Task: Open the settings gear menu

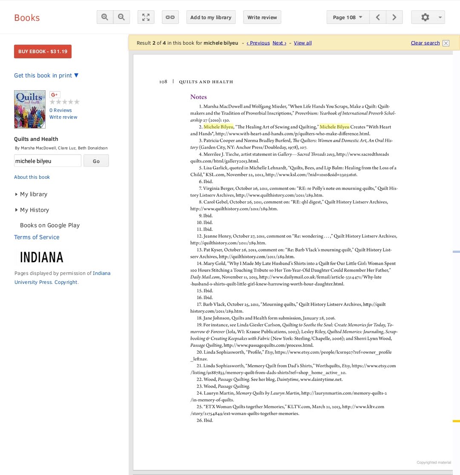Action: 425,17
